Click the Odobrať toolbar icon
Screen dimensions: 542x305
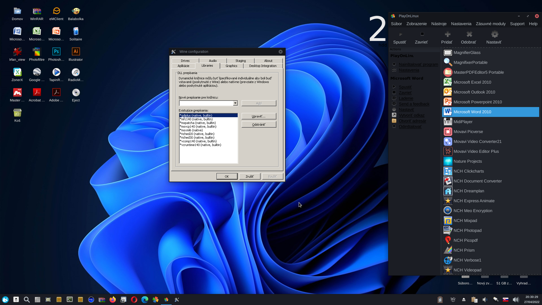pyautogui.click(x=469, y=34)
